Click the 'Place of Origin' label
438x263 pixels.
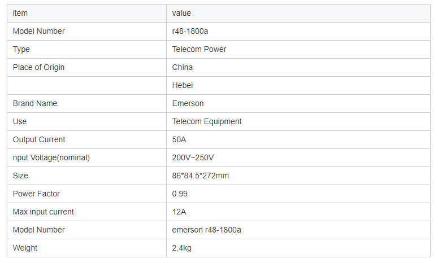tap(38, 68)
